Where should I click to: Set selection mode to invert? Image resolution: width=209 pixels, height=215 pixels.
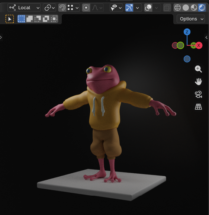[x=46, y=19]
